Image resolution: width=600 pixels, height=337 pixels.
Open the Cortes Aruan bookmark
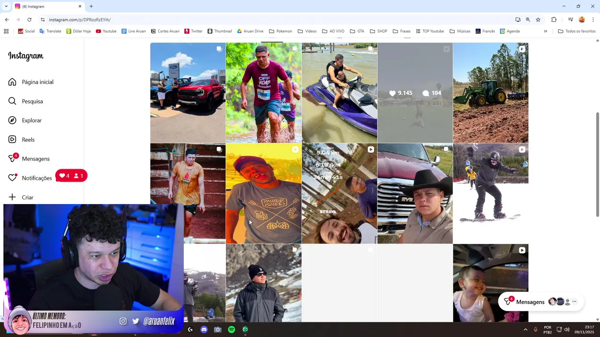point(165,31)
